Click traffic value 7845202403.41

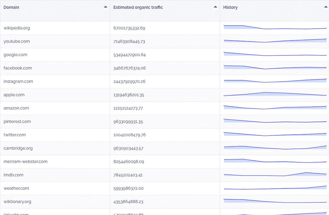pyautogui.click(x=128, y=175)
